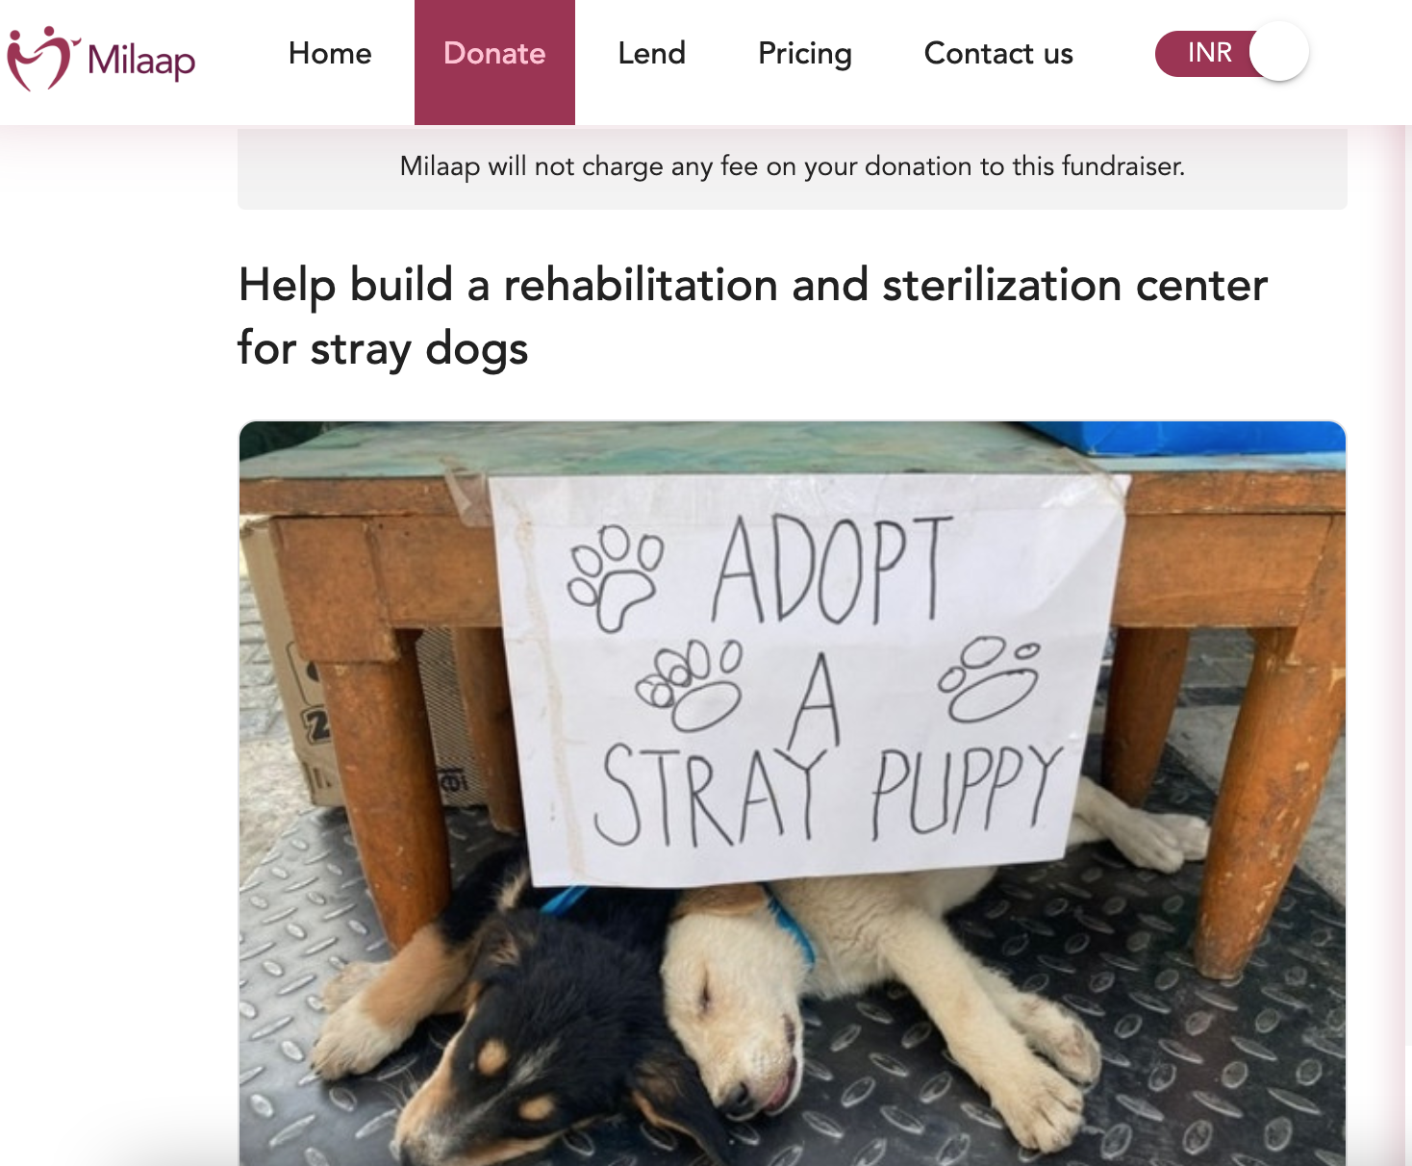The height and width of the screenshot is (1166, 1412).
Task: Click the paw print left of letter A
Action: coord(690,684)
